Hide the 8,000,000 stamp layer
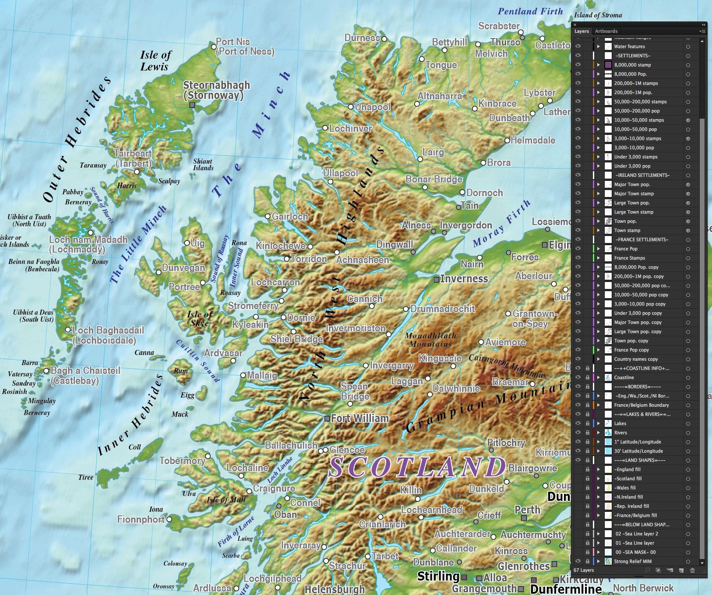The height and width of the screenshot is (595, 712). [578, 65]
